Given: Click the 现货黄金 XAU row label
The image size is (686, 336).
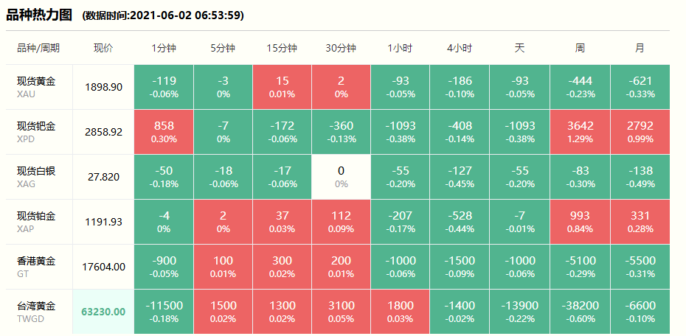Looking at the screenshot, I should point(36,86).
